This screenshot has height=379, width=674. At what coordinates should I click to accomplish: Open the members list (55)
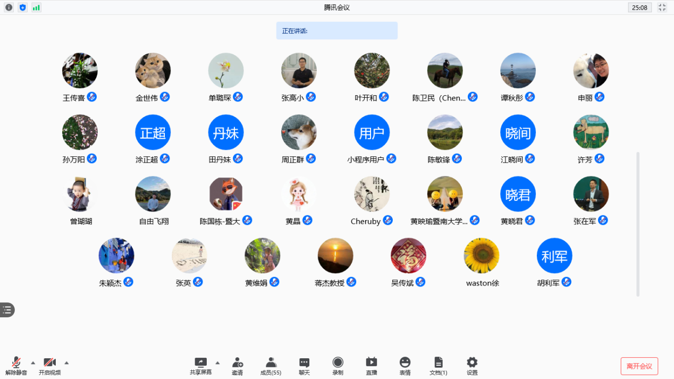271,365
